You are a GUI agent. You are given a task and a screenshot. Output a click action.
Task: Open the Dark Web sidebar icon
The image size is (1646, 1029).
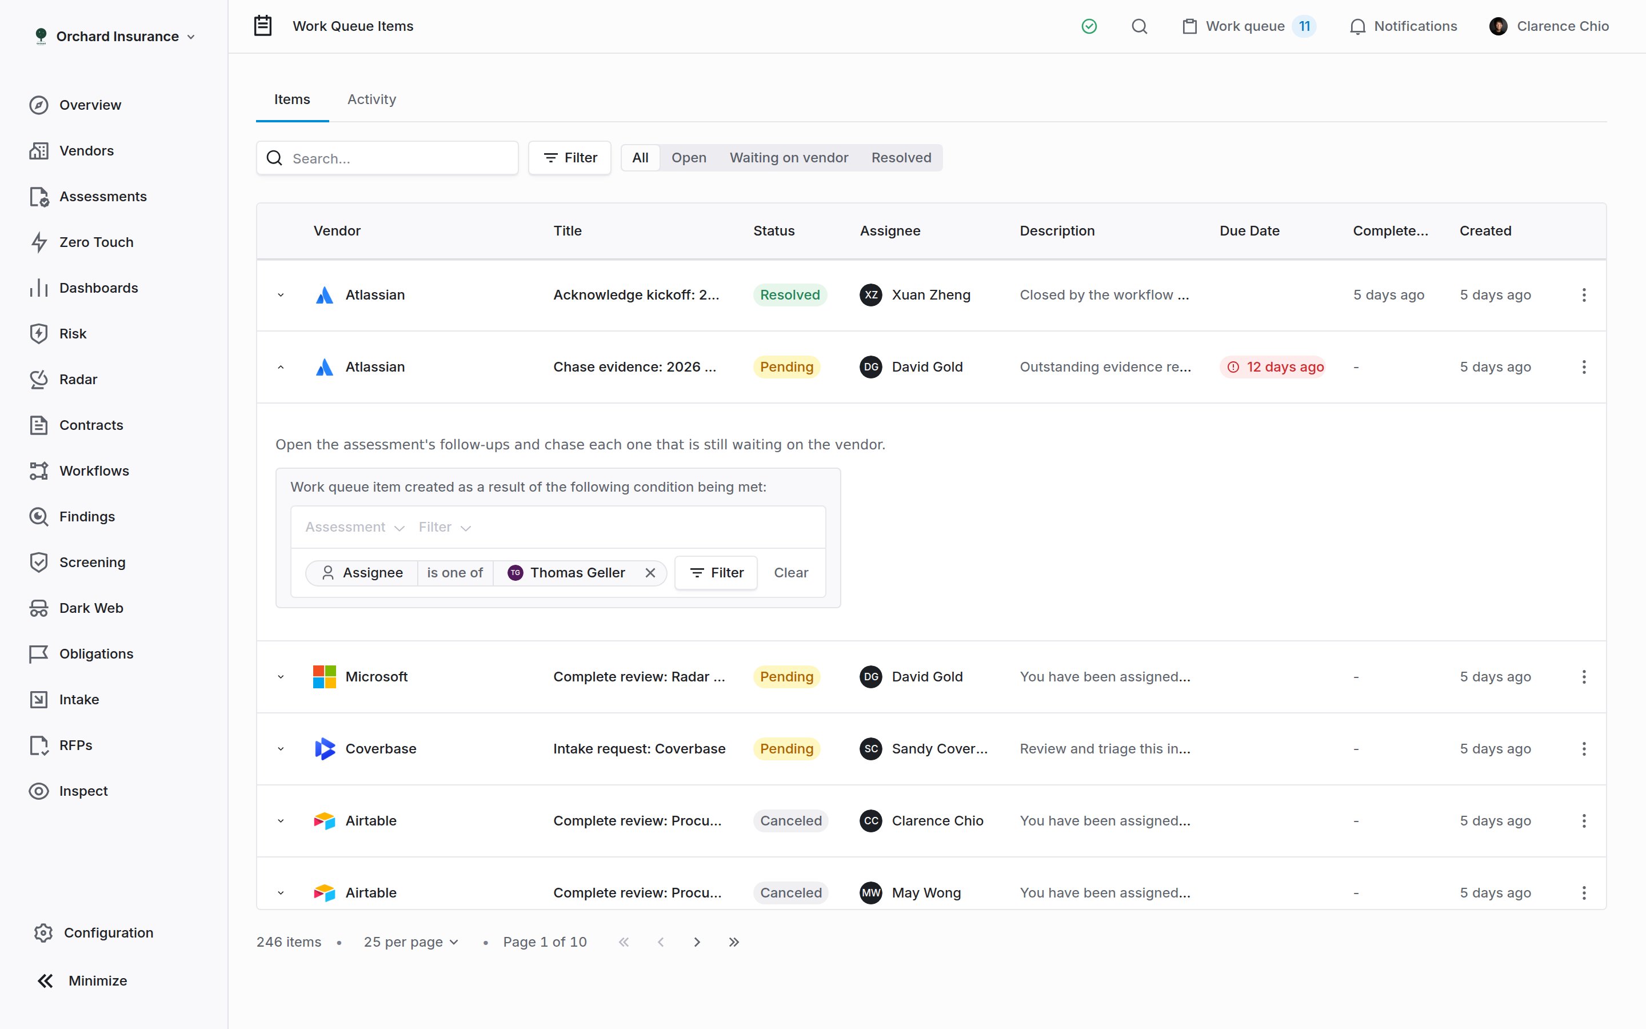[x=39, y=608]
